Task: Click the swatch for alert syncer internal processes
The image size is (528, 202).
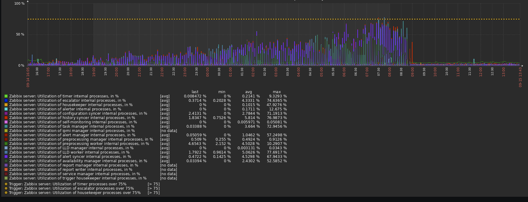Action: [x=6, y=157]
